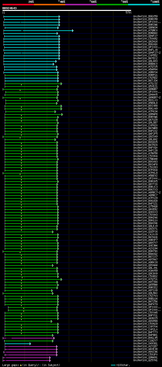This screenshot has width=162, height=367.
Task: Click the query ID BB924643
Action: (x=10, y=8)
